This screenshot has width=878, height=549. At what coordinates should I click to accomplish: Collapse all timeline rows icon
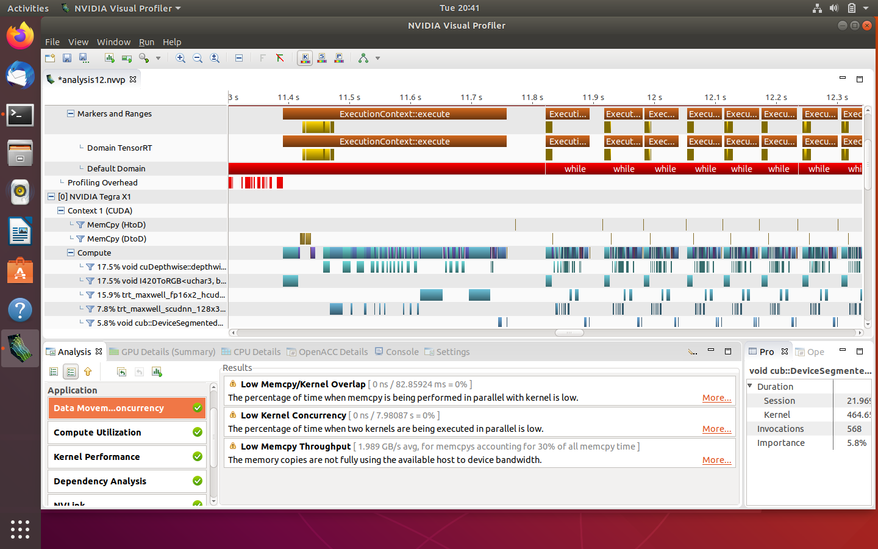tap(239, 58)
